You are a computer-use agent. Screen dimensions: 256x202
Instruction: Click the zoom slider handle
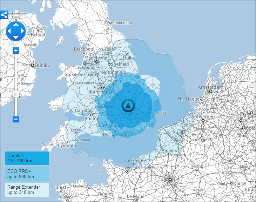[16, 94]
